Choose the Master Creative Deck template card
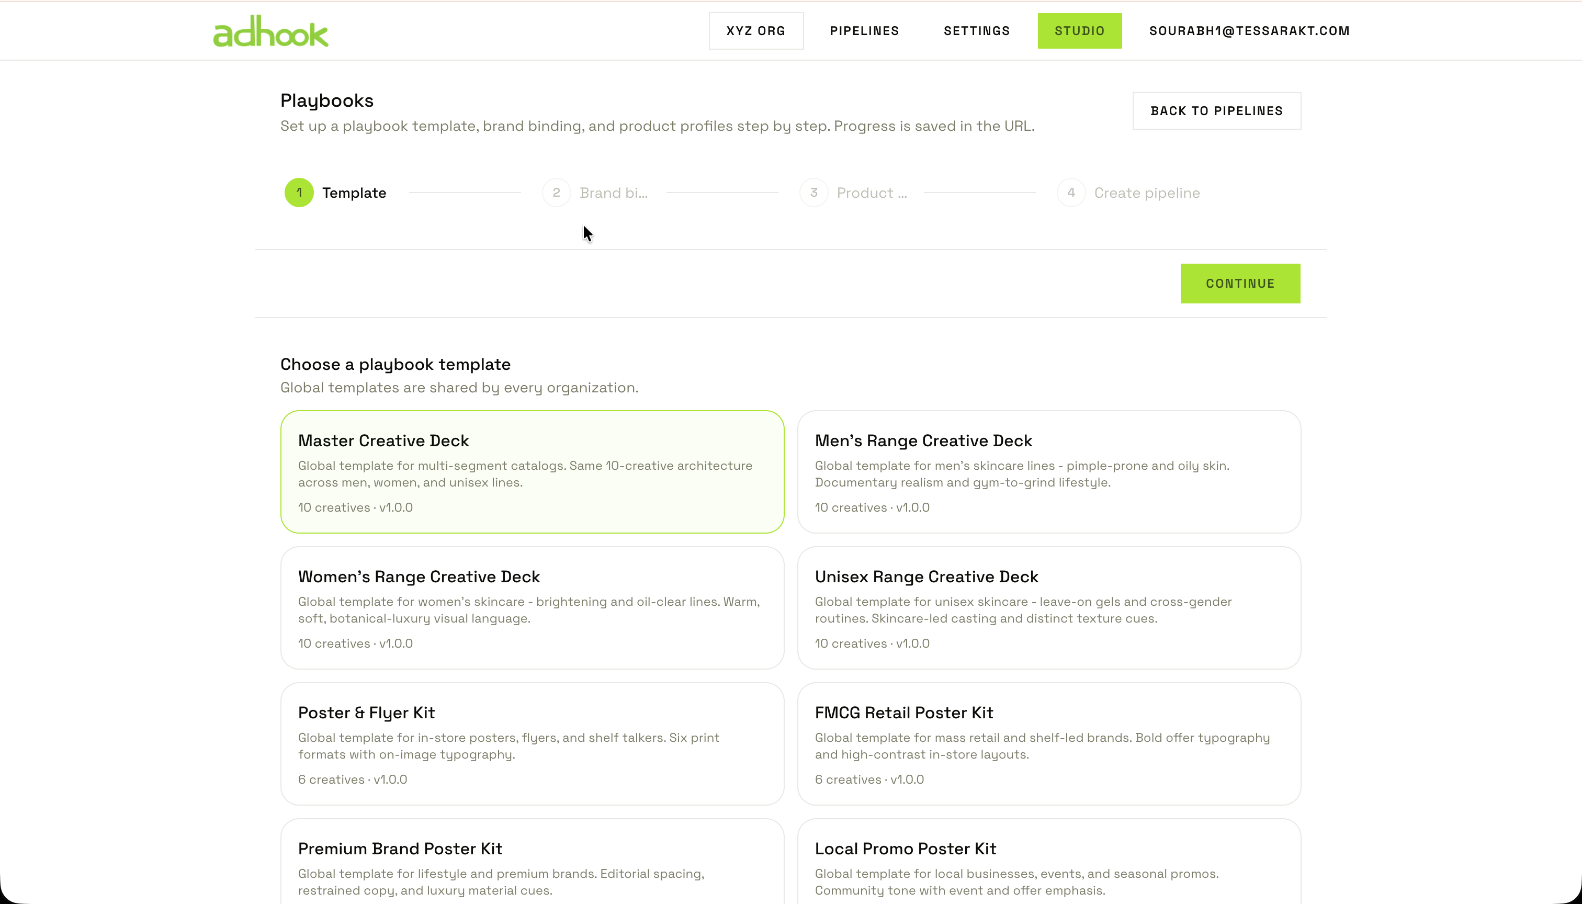The height and width of the screenshot is (904, 1582). [x=532, y=472]
